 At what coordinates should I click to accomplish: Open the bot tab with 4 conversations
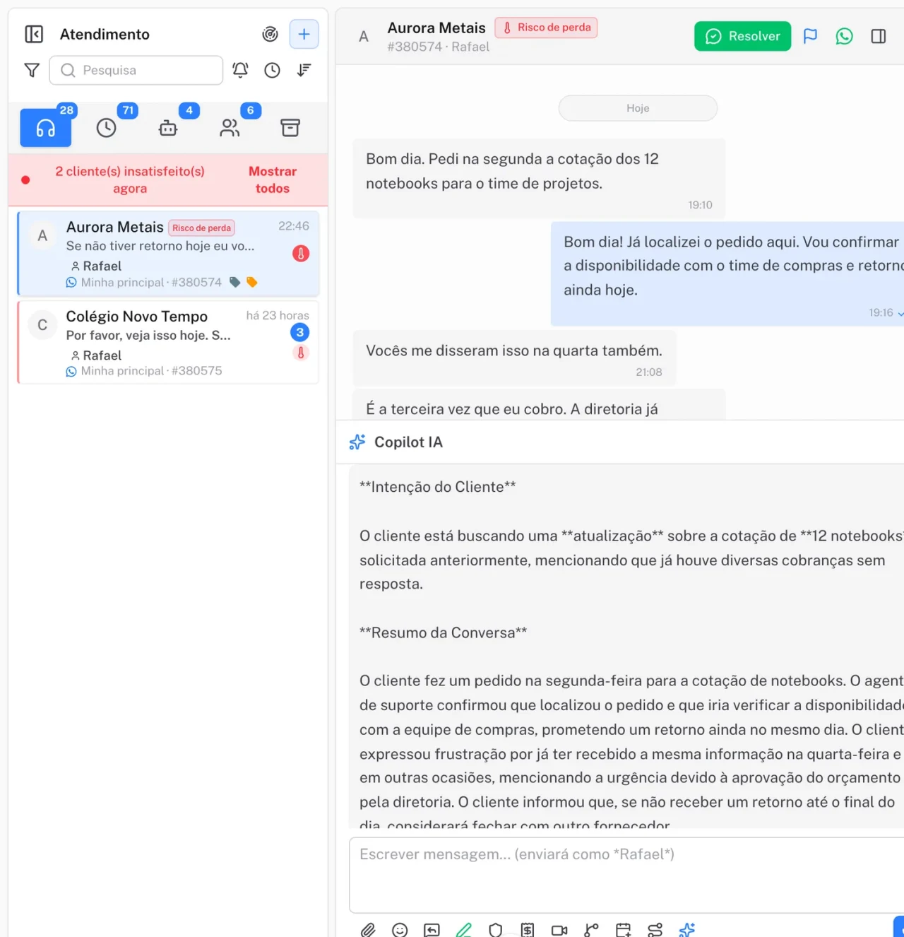(168, 127)
